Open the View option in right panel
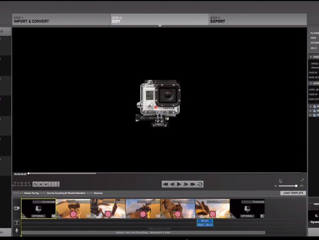The image size is (319, 240). click(313, 38)
